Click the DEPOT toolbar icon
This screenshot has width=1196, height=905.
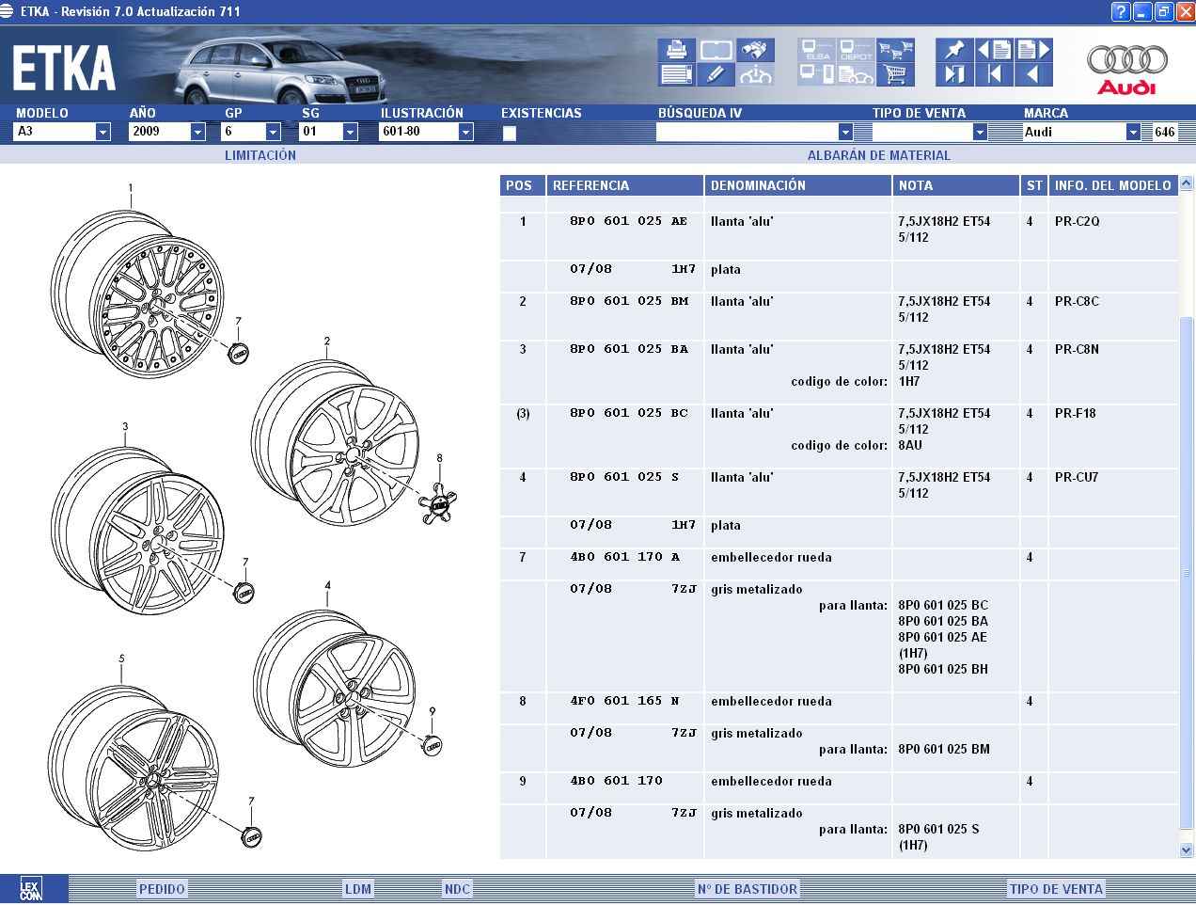(857, 49)
